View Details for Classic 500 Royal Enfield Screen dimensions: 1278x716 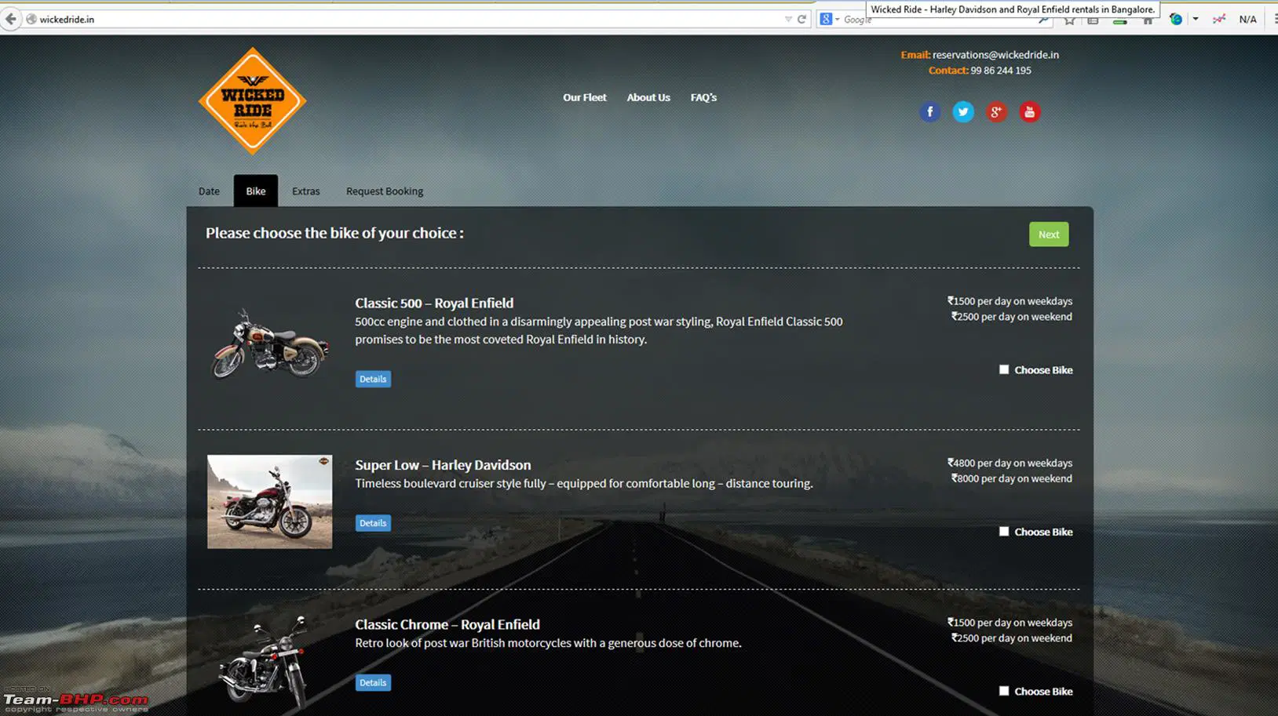point(373,379)
